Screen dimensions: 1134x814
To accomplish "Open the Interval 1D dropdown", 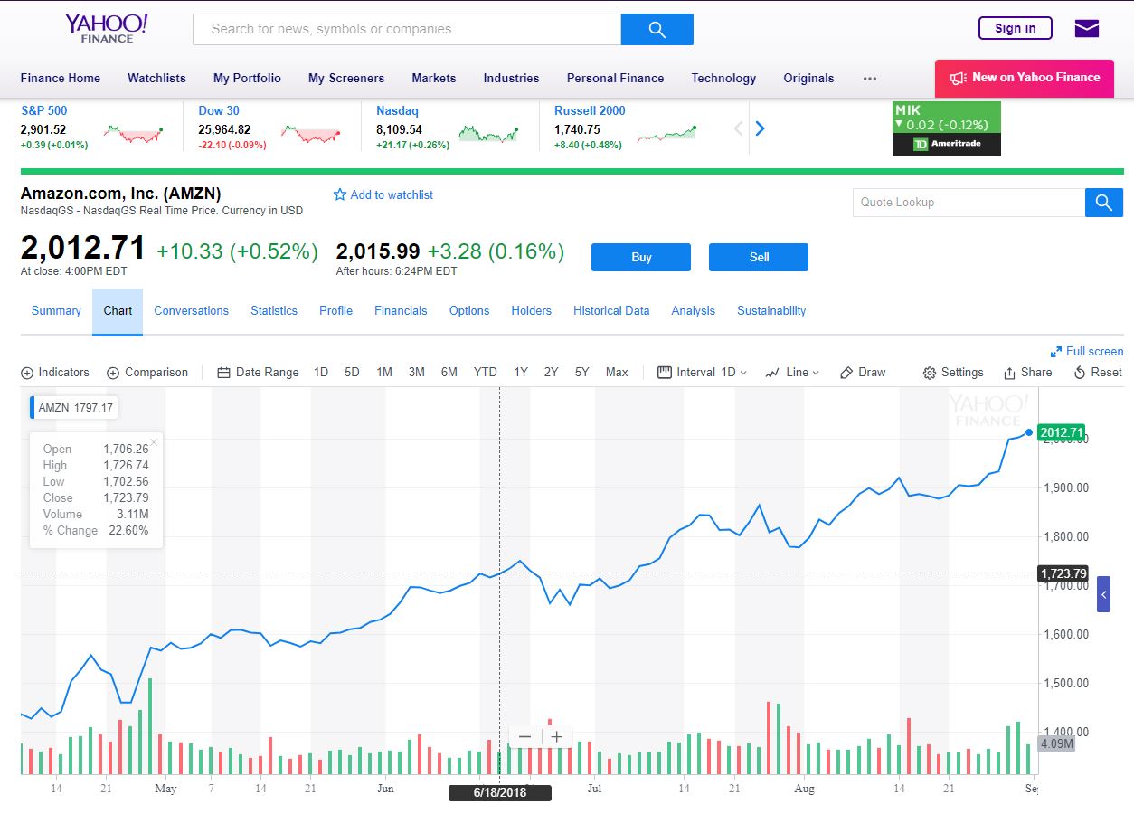I will [703, 373].
